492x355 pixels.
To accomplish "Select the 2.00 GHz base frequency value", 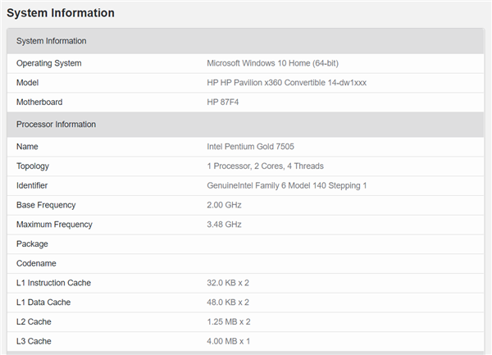I will [225, 205].
